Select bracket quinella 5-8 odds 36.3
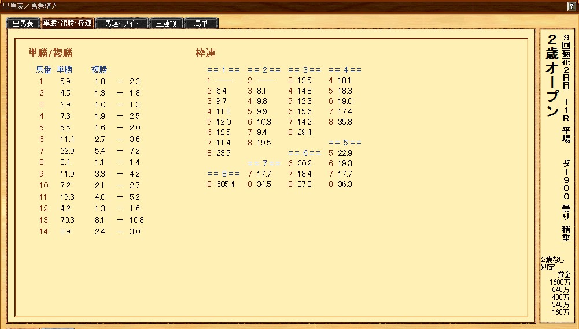Image resolution: width=579 pixels, height=329 pixels. [345, 184]
